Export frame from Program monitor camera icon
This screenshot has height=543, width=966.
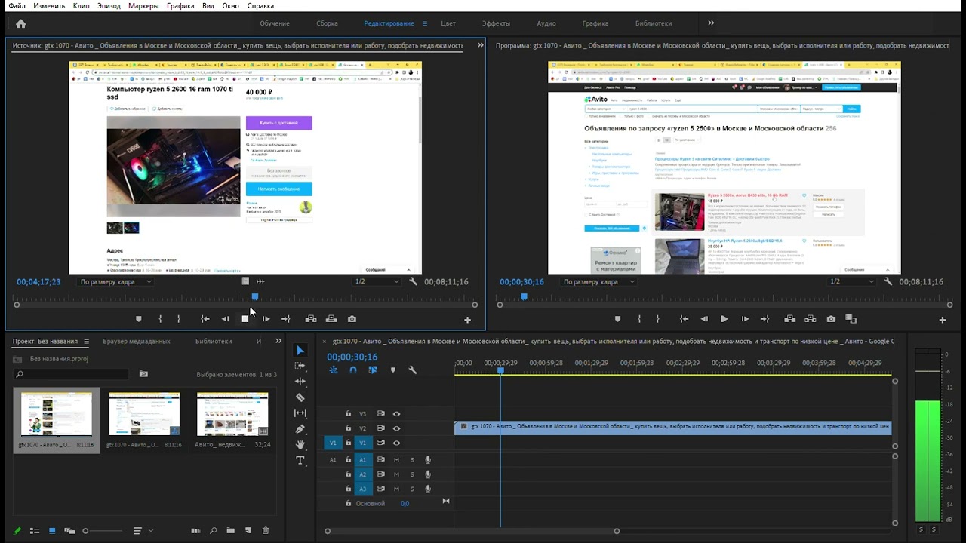point(831,319)
